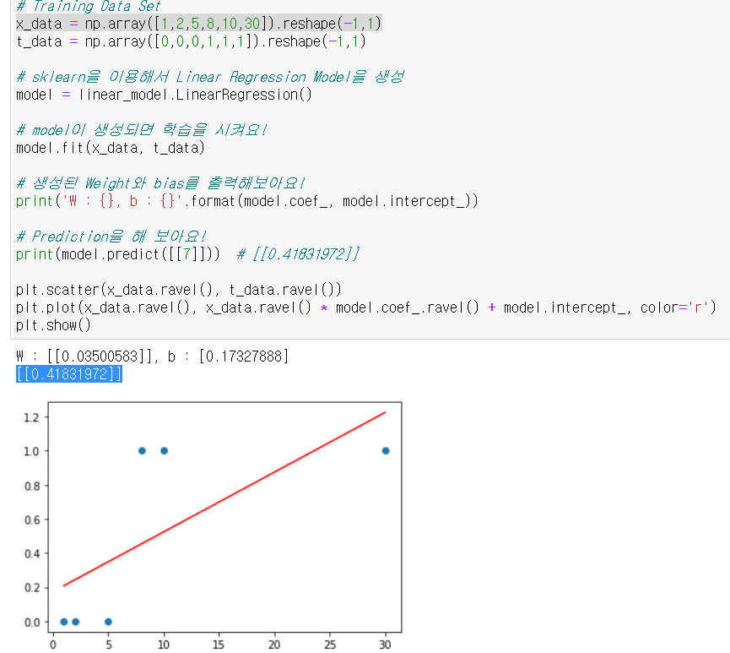The width and height of the screenshot is (730, 653).
Task: Click the scatter point at x=1
Action: point(64,622)
